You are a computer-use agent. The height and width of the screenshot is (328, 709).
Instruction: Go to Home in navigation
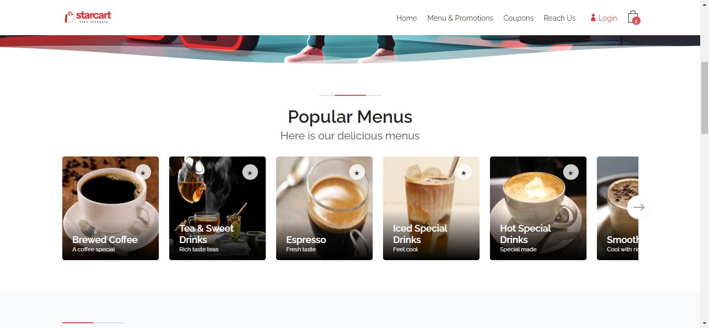(x=406, y=18)
